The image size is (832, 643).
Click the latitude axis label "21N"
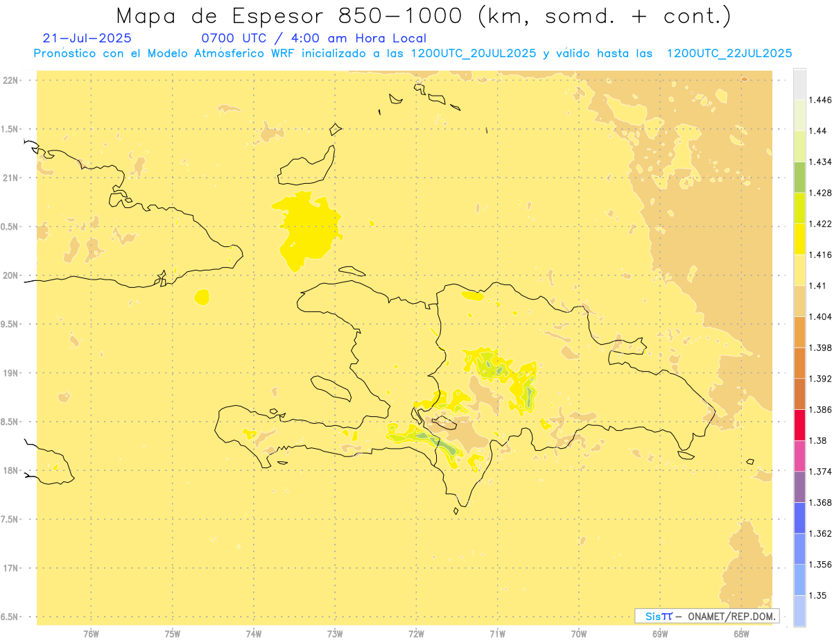[11, 178]
